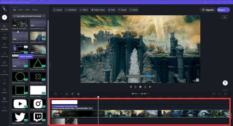Open the help question mark button
The image size is (233, 126).
tap(225, 83)
